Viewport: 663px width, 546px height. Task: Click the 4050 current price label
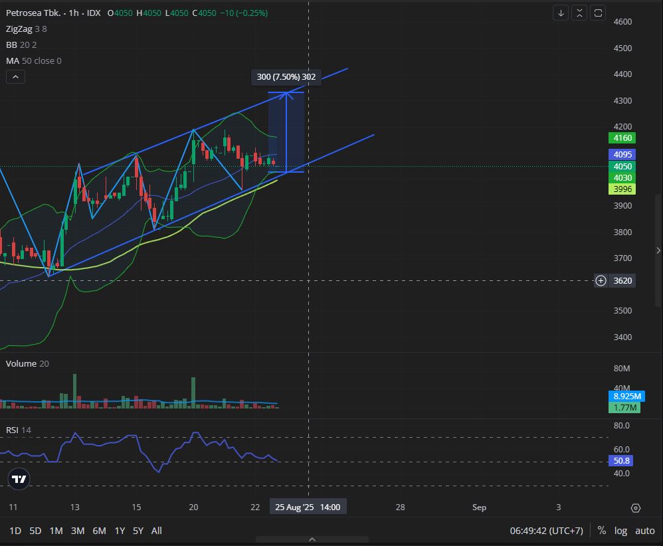(622, 167)
